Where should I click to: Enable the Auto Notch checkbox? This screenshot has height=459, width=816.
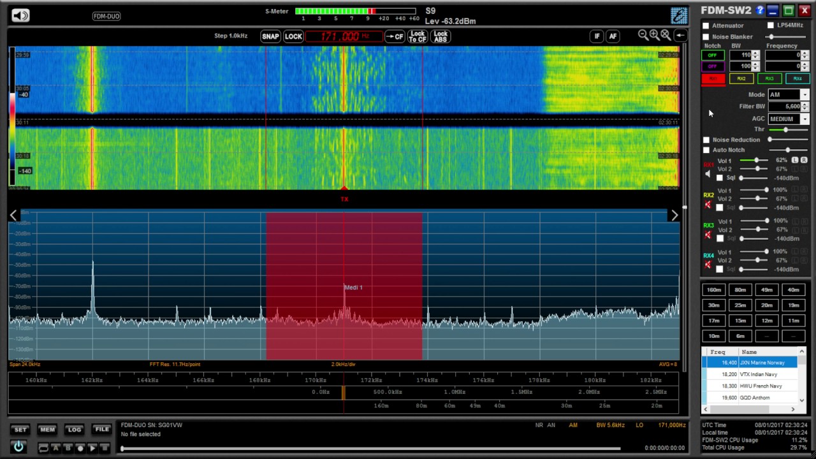pyautogui.click(x=706, y=150)
